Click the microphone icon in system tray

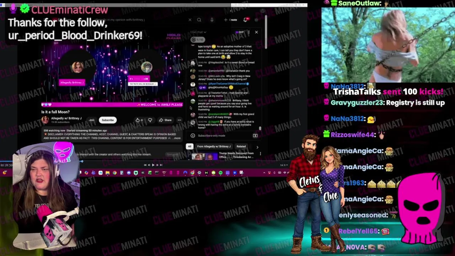(x=274, y=173)
